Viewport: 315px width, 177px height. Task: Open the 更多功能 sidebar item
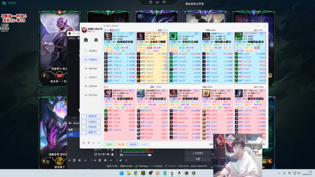[x=91, y=95]
